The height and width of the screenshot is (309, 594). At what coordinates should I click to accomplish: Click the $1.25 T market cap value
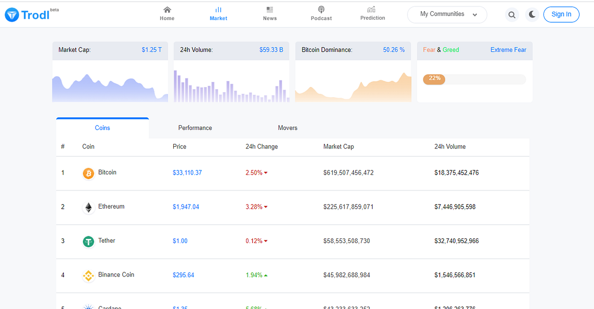coord(152,50)
